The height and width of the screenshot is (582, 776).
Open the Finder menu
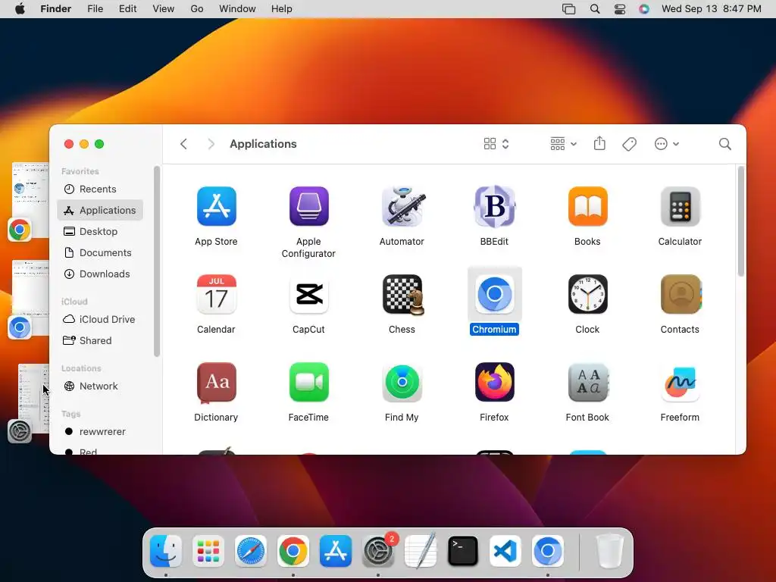pyautogui.click(x=56, y=9)
